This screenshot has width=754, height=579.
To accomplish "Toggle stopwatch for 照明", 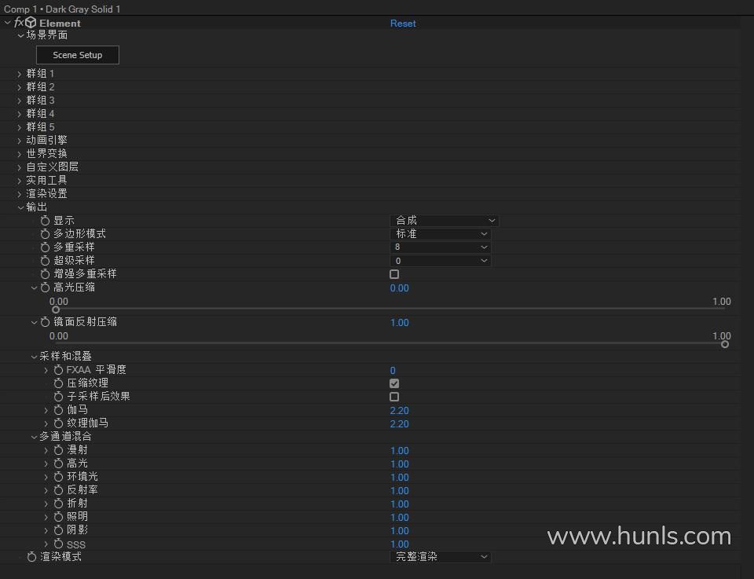I will point(59,517).
